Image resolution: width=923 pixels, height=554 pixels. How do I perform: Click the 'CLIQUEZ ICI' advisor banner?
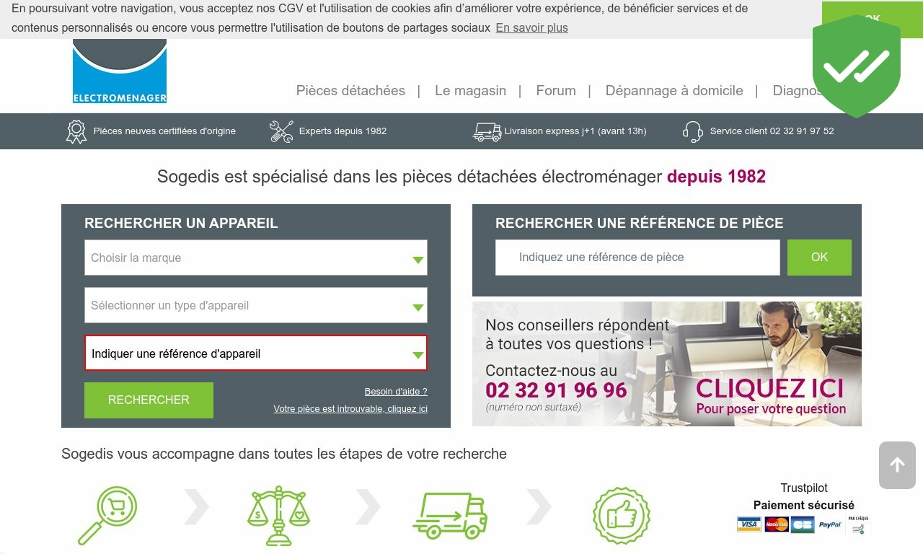tap(667, 364)
